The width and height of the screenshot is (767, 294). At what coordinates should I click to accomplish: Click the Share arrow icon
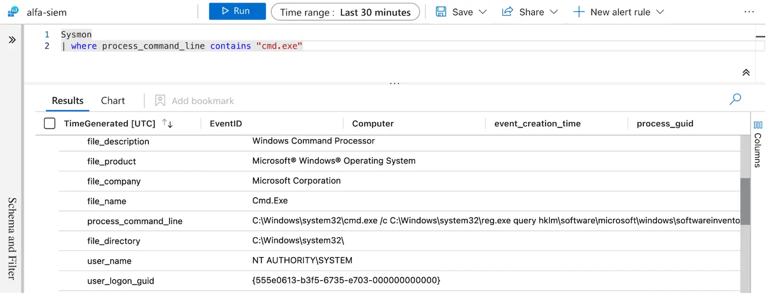click(507, 12)
